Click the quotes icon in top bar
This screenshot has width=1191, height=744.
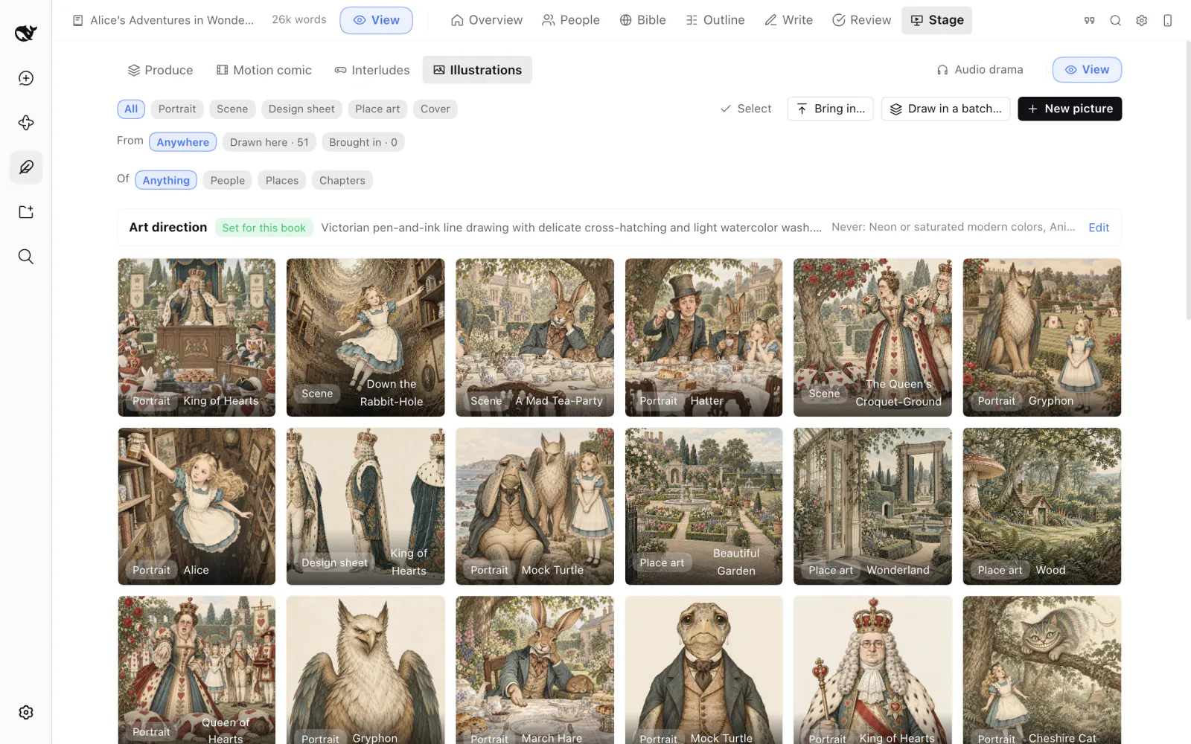[x=1089, y=21]
